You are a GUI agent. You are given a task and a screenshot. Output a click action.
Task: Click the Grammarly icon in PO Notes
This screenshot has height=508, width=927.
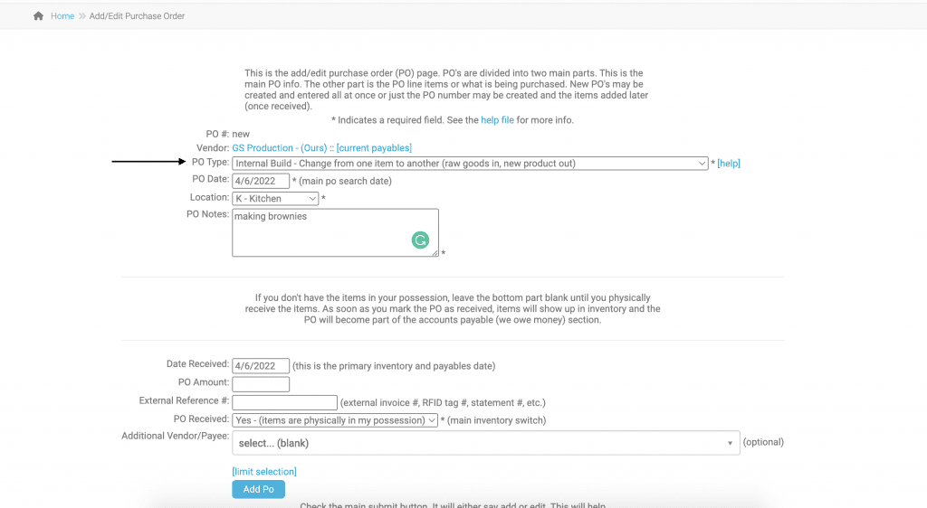click(420, 240)
